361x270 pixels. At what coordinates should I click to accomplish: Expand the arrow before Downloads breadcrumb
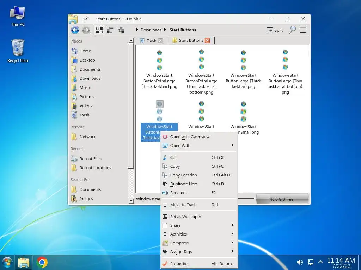coord(137,30)
